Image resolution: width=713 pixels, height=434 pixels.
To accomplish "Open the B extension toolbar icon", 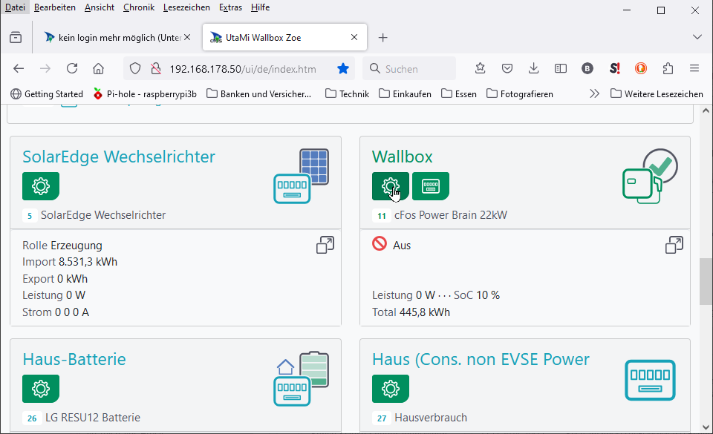I will tap(587, 68).
